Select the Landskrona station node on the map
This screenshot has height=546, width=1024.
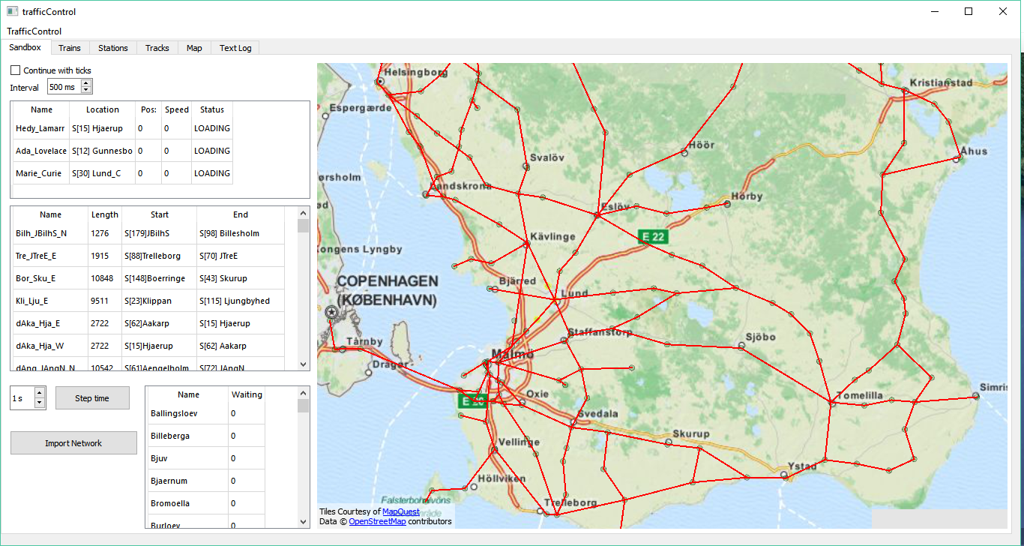426,194
